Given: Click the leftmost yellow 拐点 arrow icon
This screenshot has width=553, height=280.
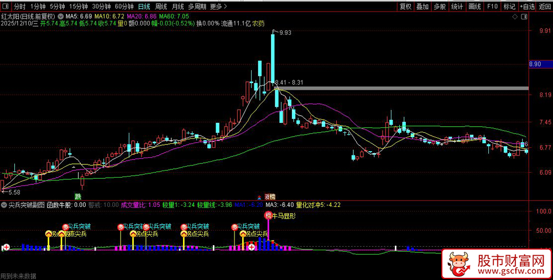Looking at the screenshot, I should coord(48,234).
